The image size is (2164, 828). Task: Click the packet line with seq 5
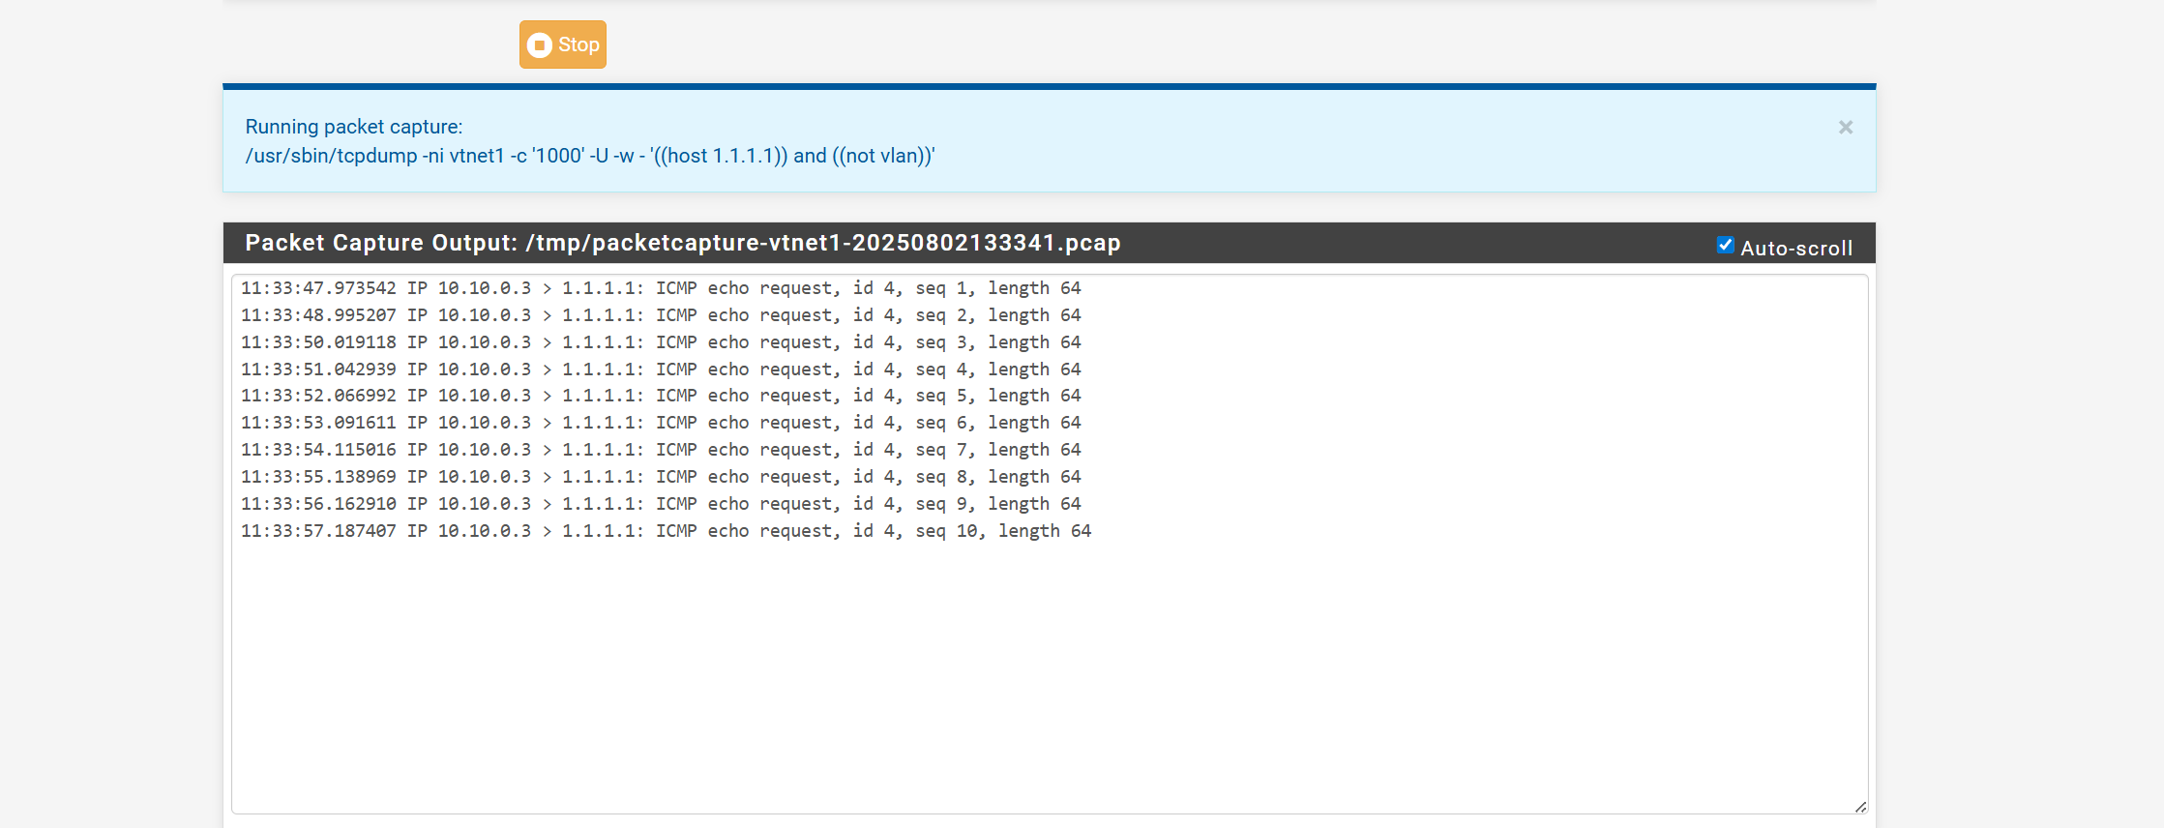[661, 396]
